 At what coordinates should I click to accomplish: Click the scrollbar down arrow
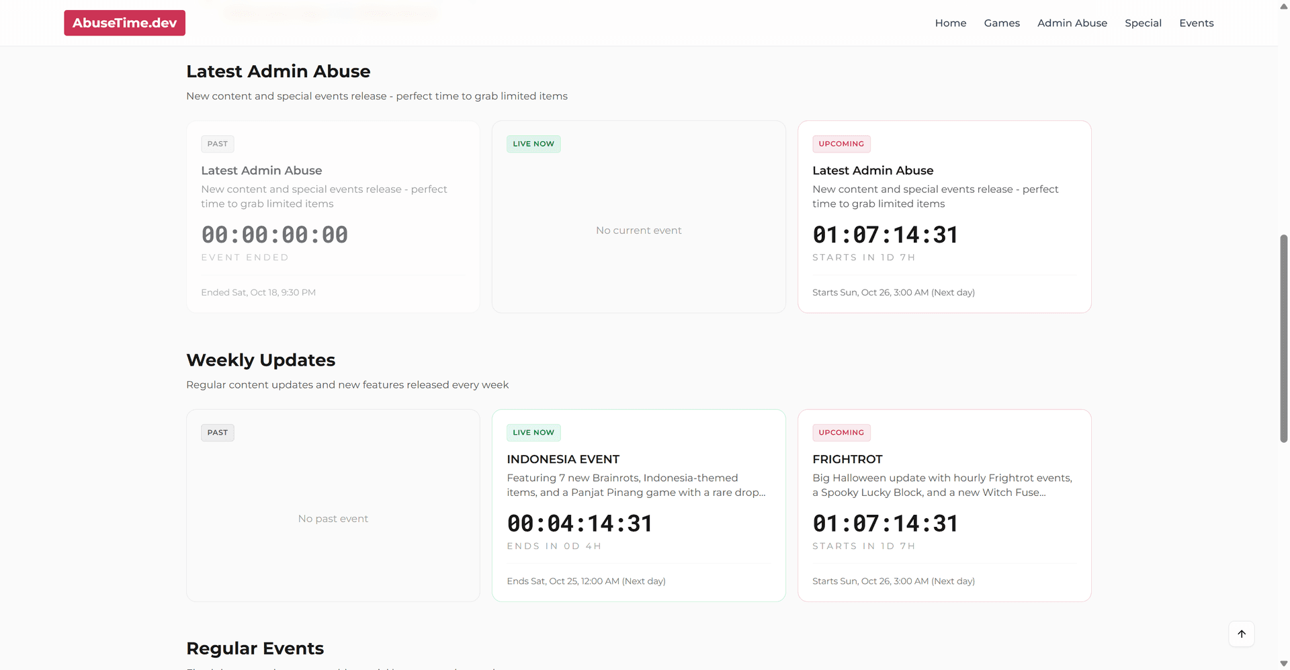[x=1283, y=664]
